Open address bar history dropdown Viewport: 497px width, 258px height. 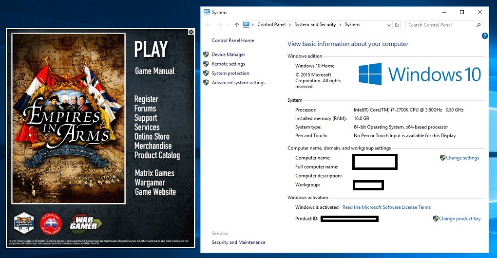tap(389, 25)
